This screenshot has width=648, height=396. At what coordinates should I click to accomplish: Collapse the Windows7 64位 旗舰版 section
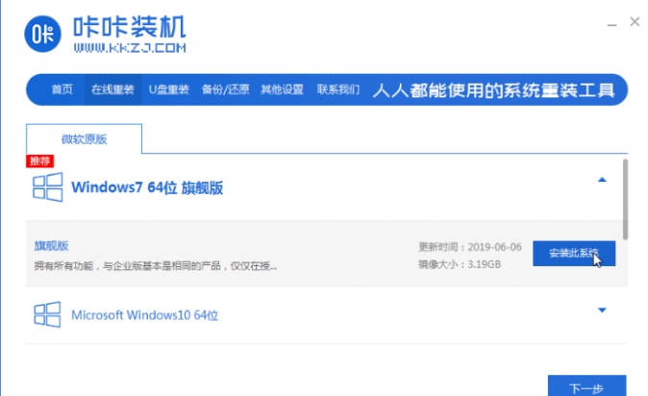click(x=602, y=180)
